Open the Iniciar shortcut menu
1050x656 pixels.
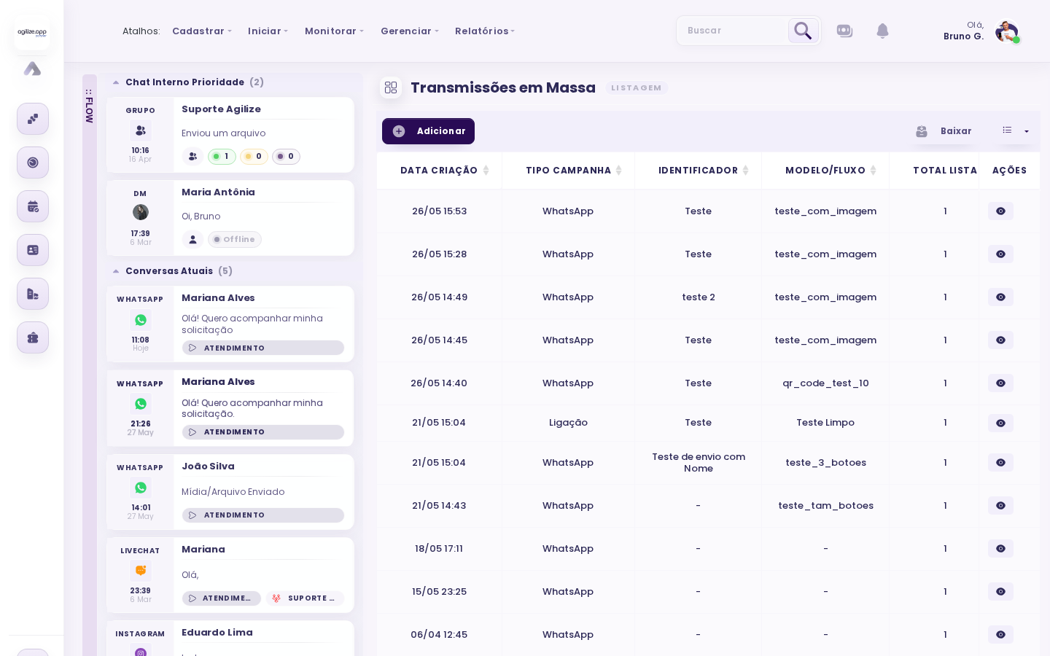tap(268, 31)
